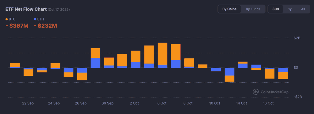Click the 22 Sep date label
314x114 pixels.
(x=28, y=103)
